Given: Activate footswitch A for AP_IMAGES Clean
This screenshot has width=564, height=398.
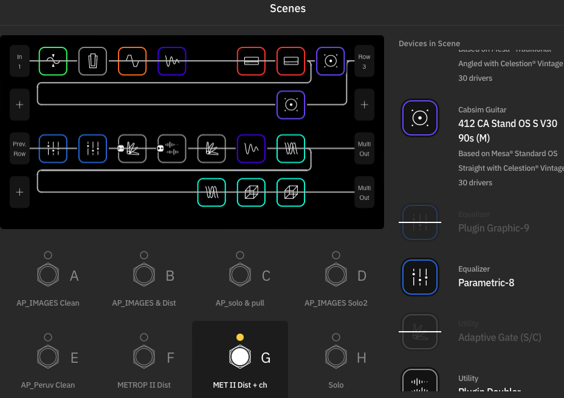Looking at the screenshot, I should point(48,275).
